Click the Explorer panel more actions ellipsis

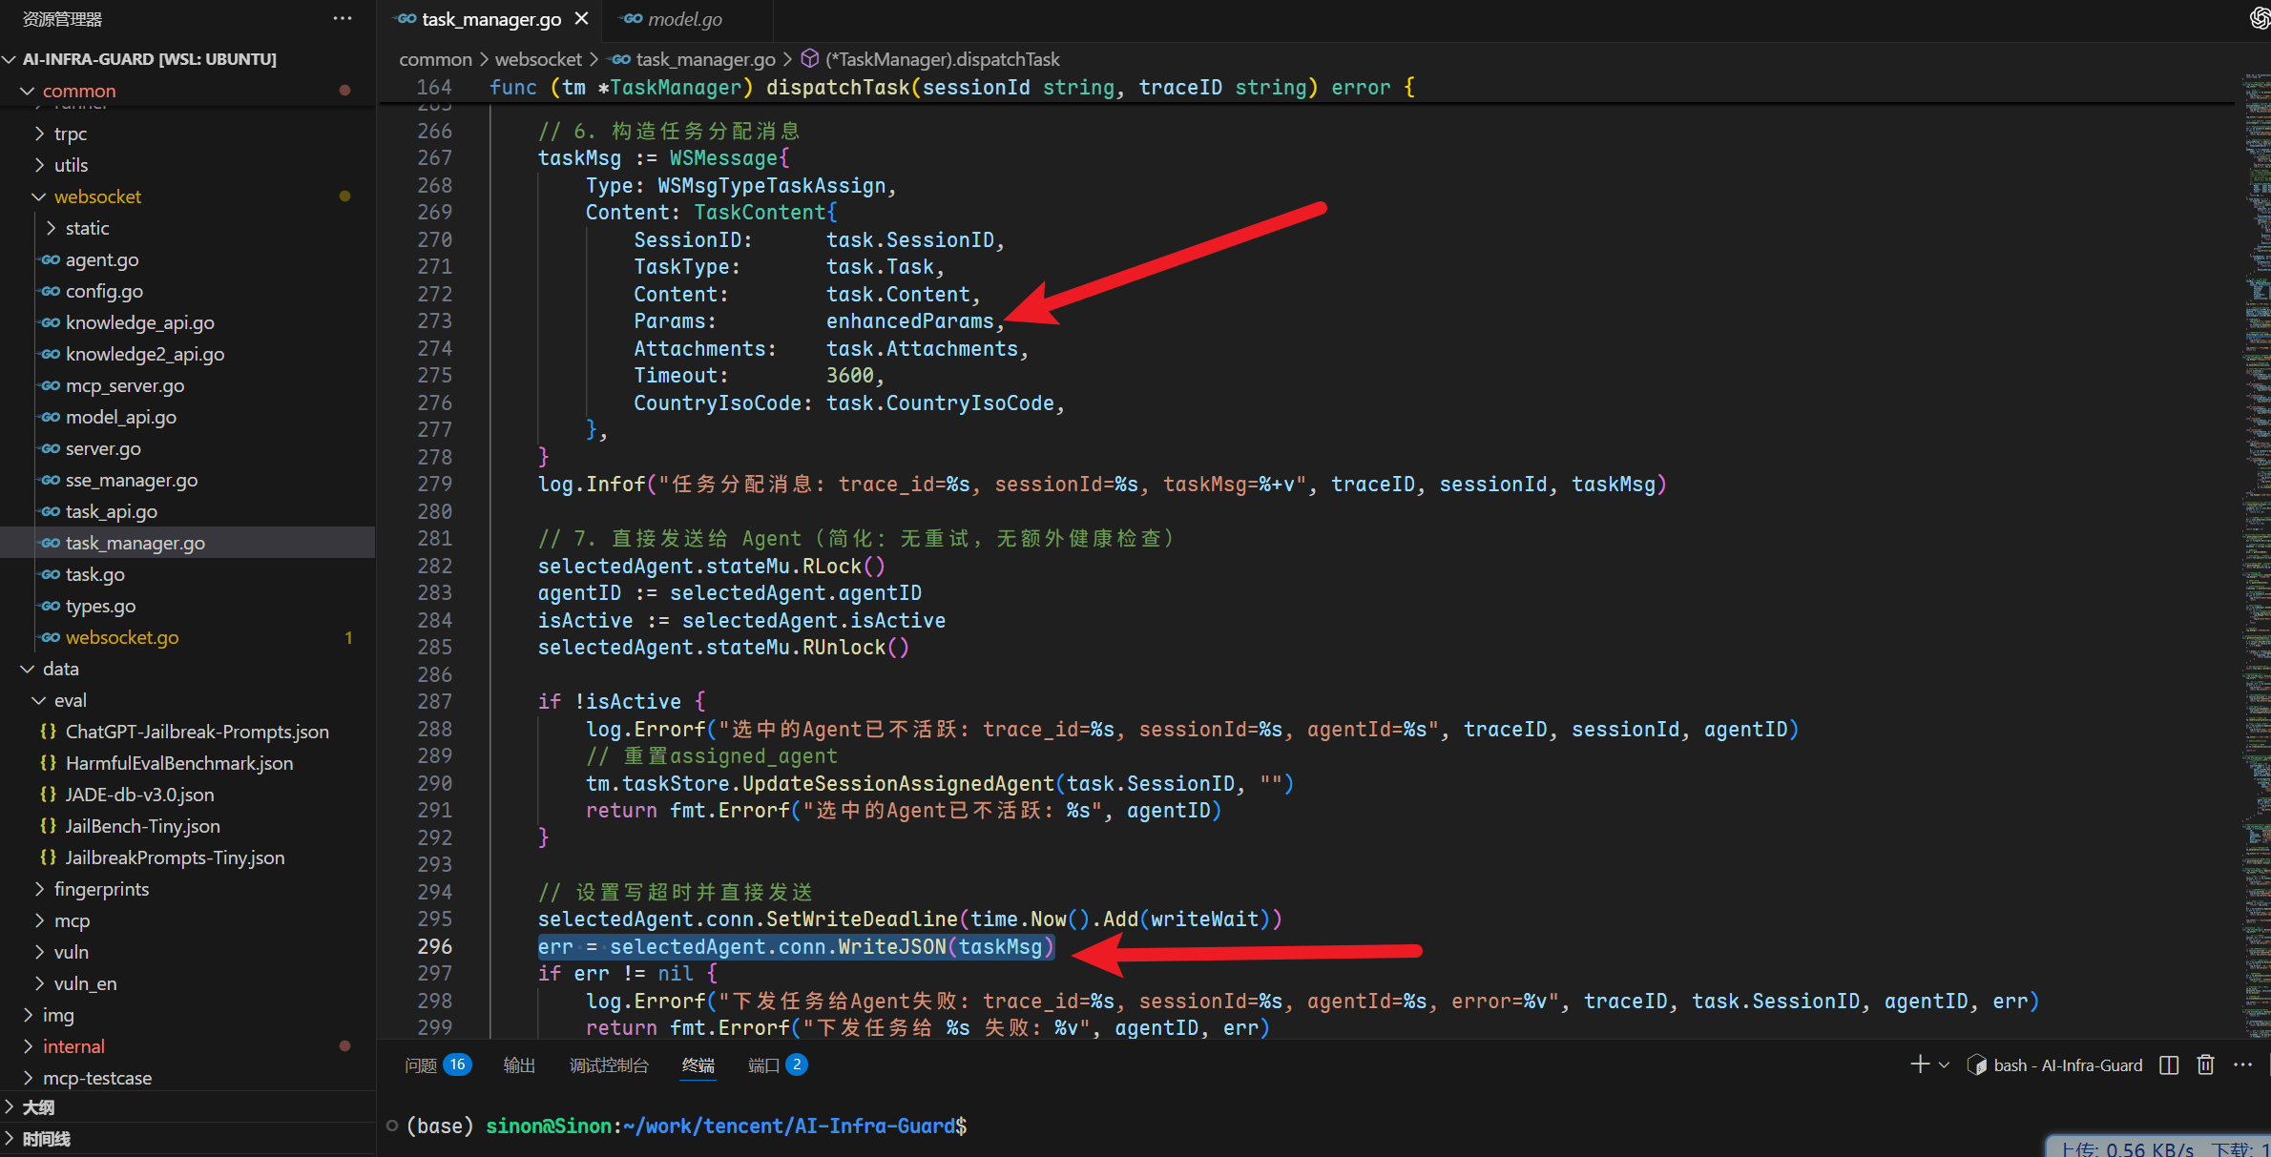coord(343,18)
